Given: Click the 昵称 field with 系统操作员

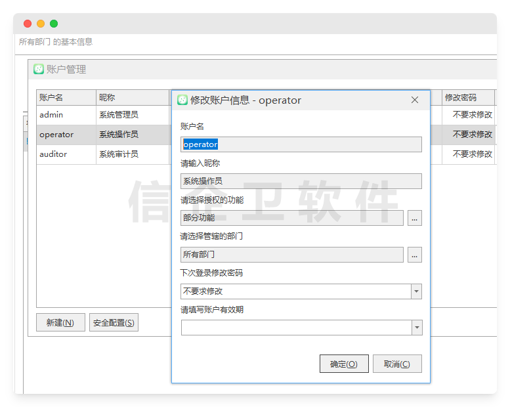Looking at the screenshot, I should 301,181.
